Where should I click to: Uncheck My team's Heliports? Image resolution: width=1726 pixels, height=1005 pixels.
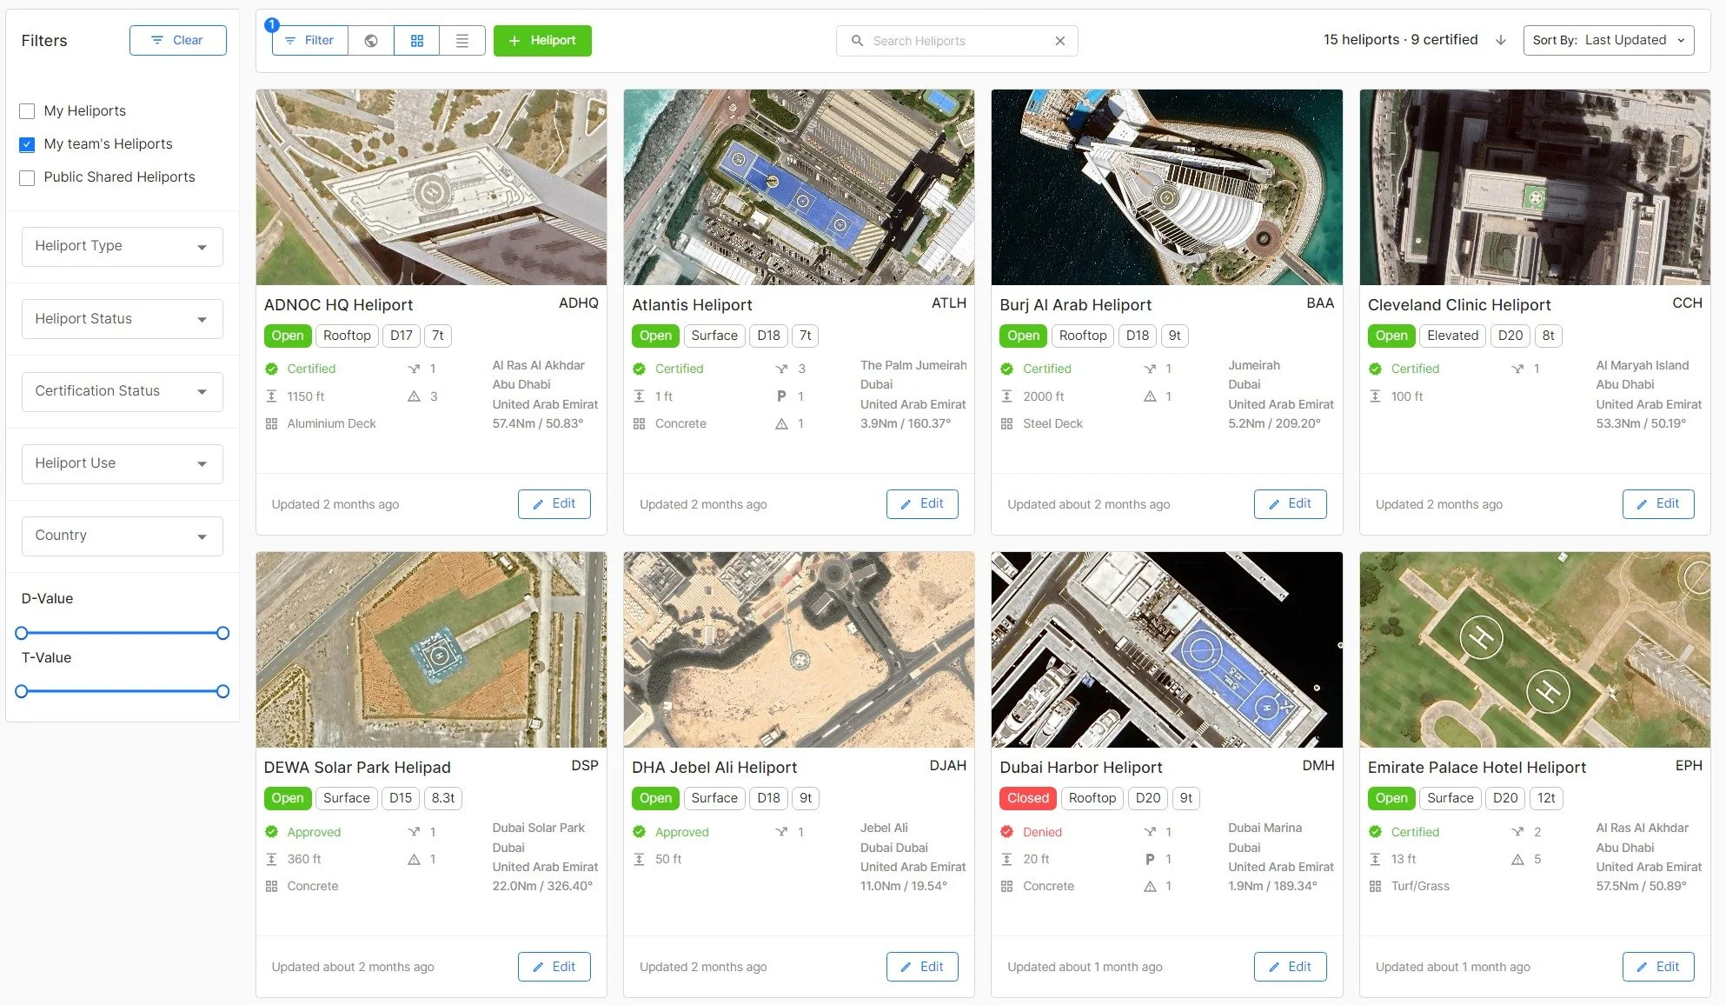click(x=27, y=144)
